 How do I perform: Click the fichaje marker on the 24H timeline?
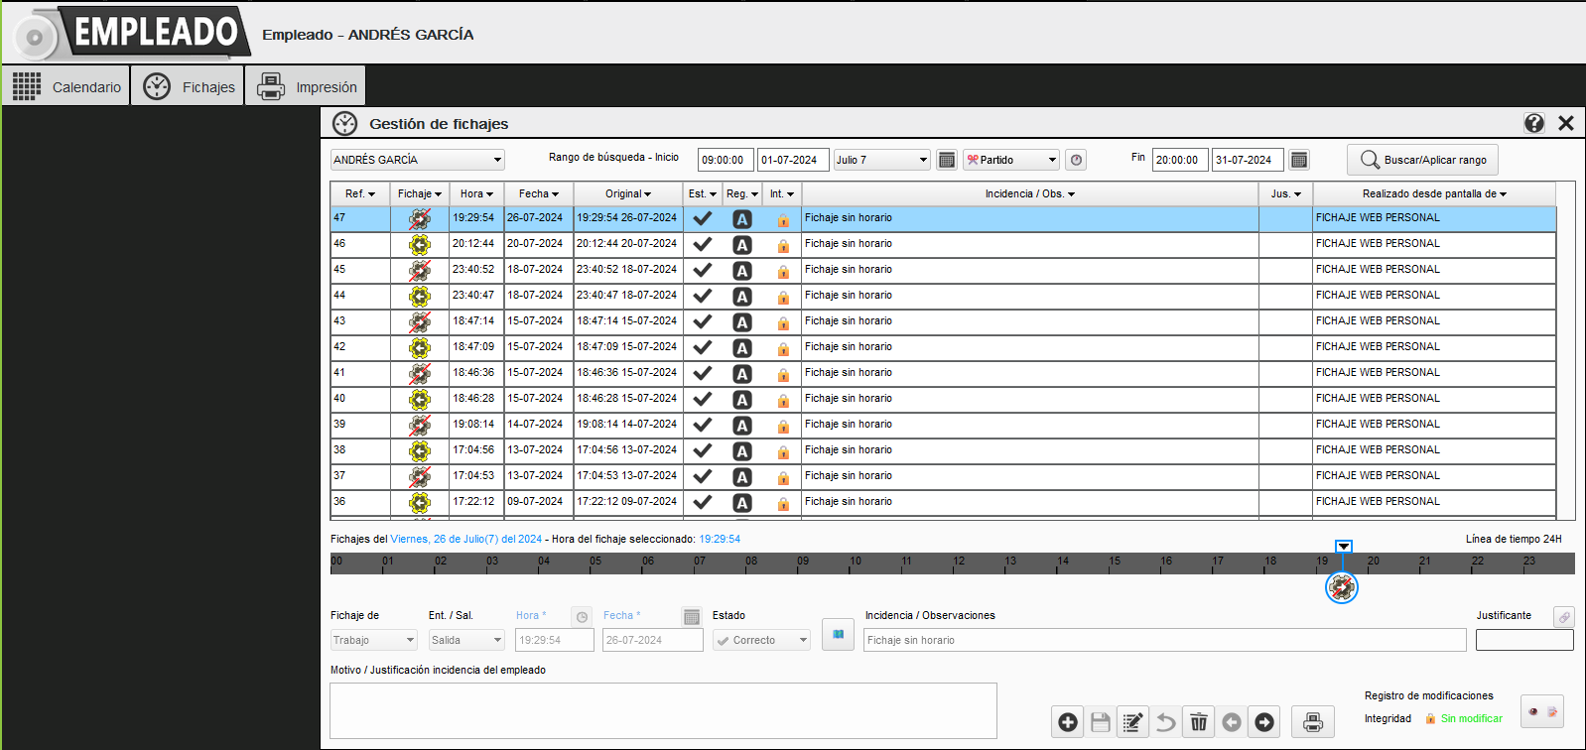1342,588
